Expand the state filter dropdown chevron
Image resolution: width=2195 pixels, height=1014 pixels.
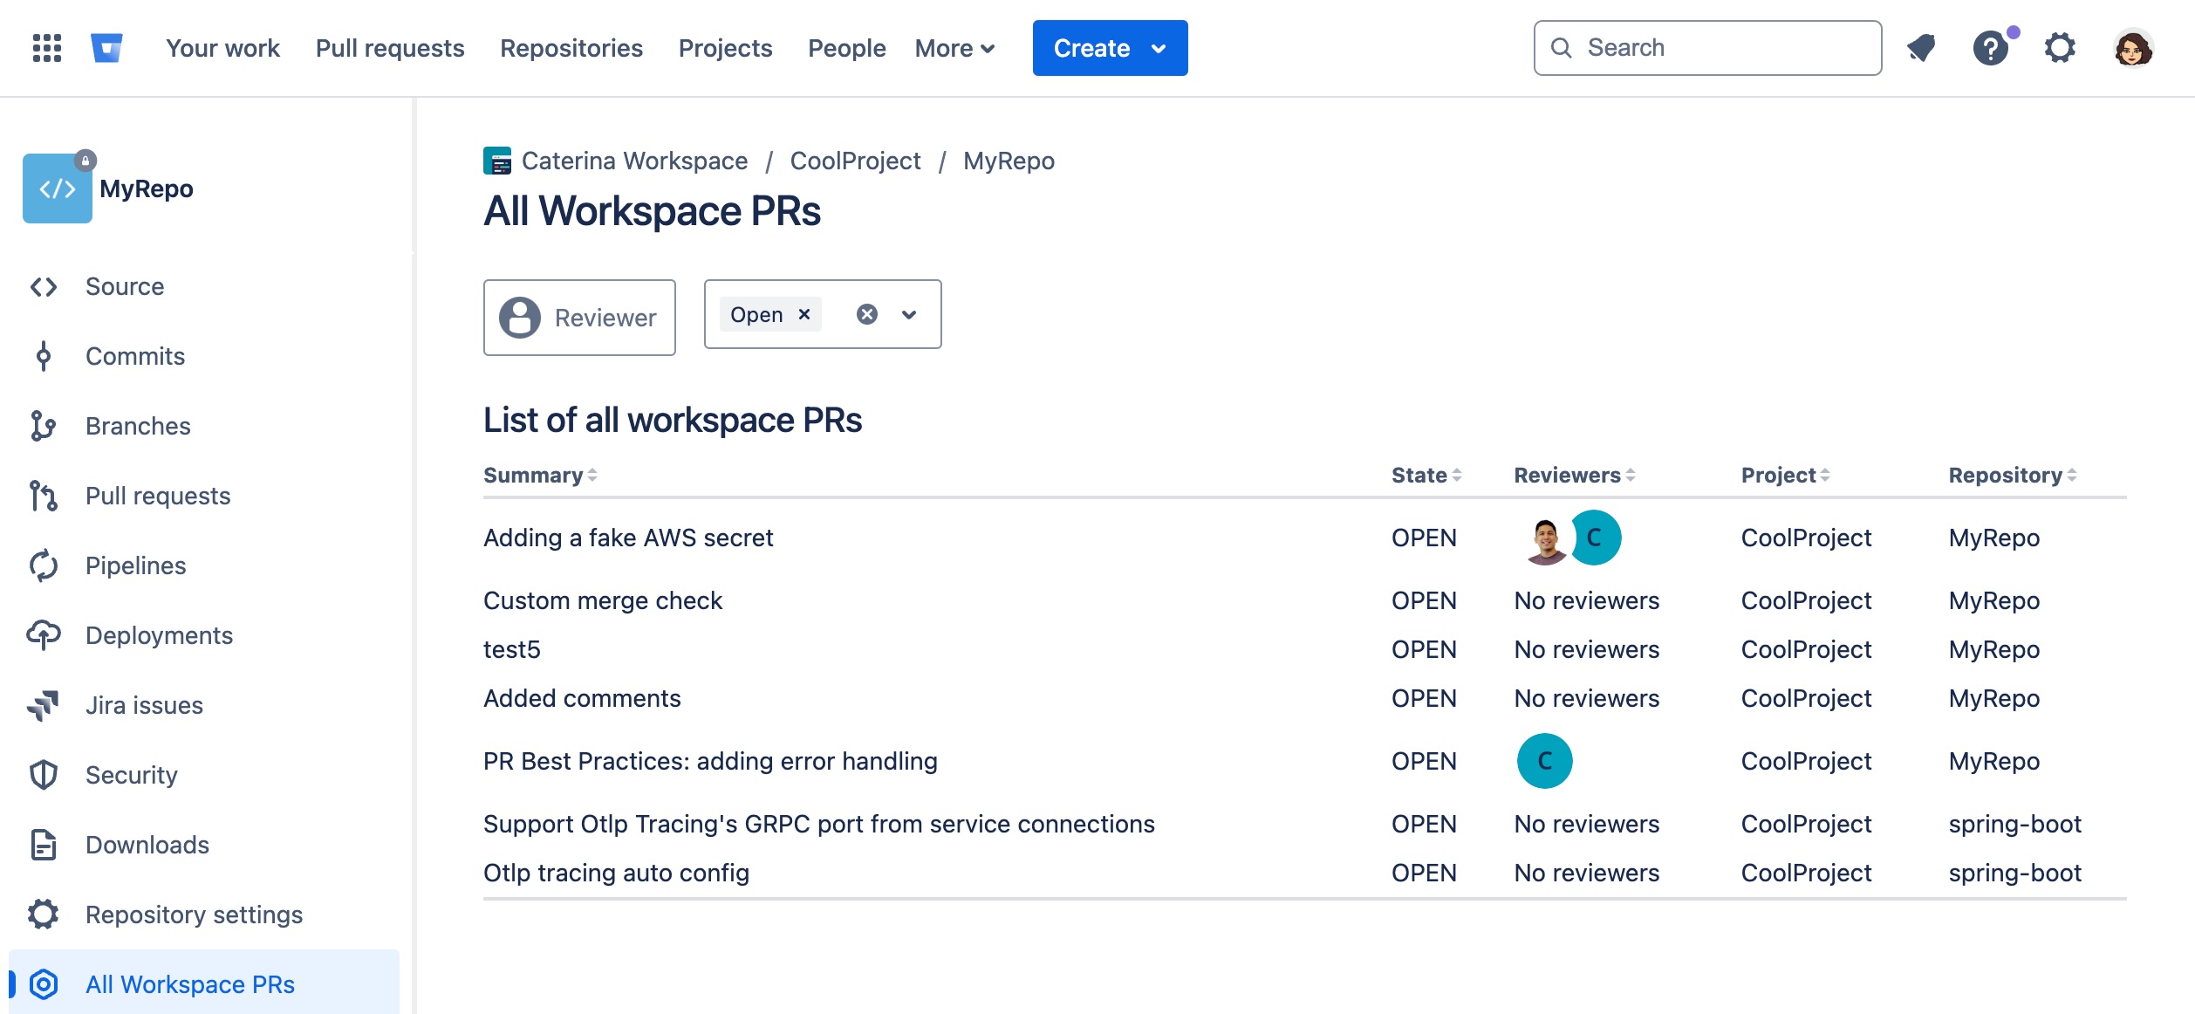[x=909, y=314]
